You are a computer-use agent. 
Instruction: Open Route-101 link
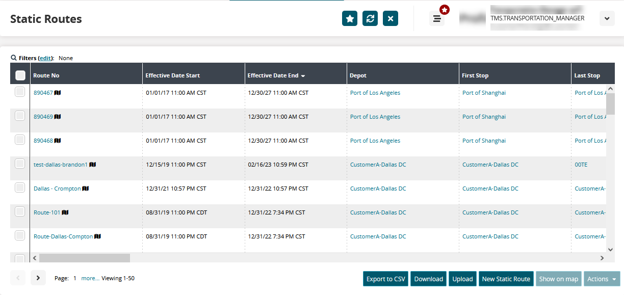pyautogui.click(x=47, y=212)
